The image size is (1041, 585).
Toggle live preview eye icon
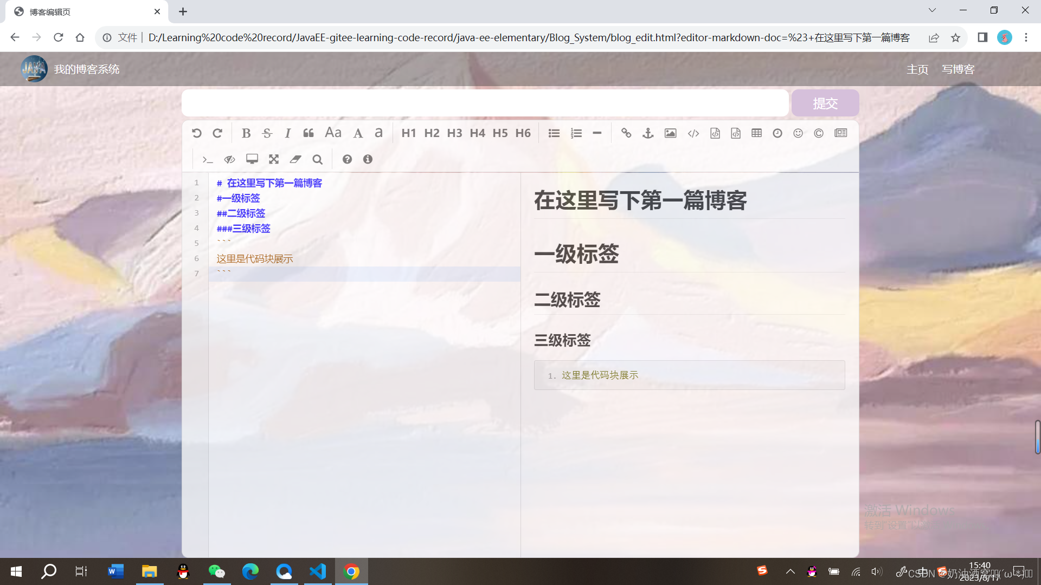click(x=229, y=159)
